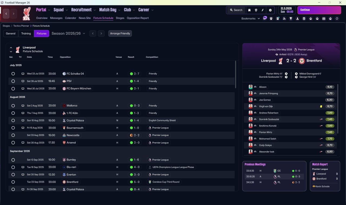Open the Season 2025/26 dropdown

tap(68, 33)
